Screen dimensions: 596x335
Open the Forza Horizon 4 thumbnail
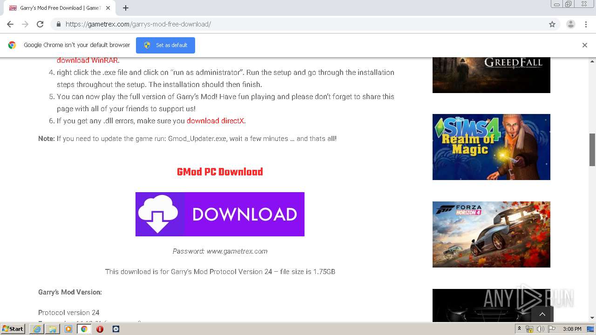(x=491, y=234)
